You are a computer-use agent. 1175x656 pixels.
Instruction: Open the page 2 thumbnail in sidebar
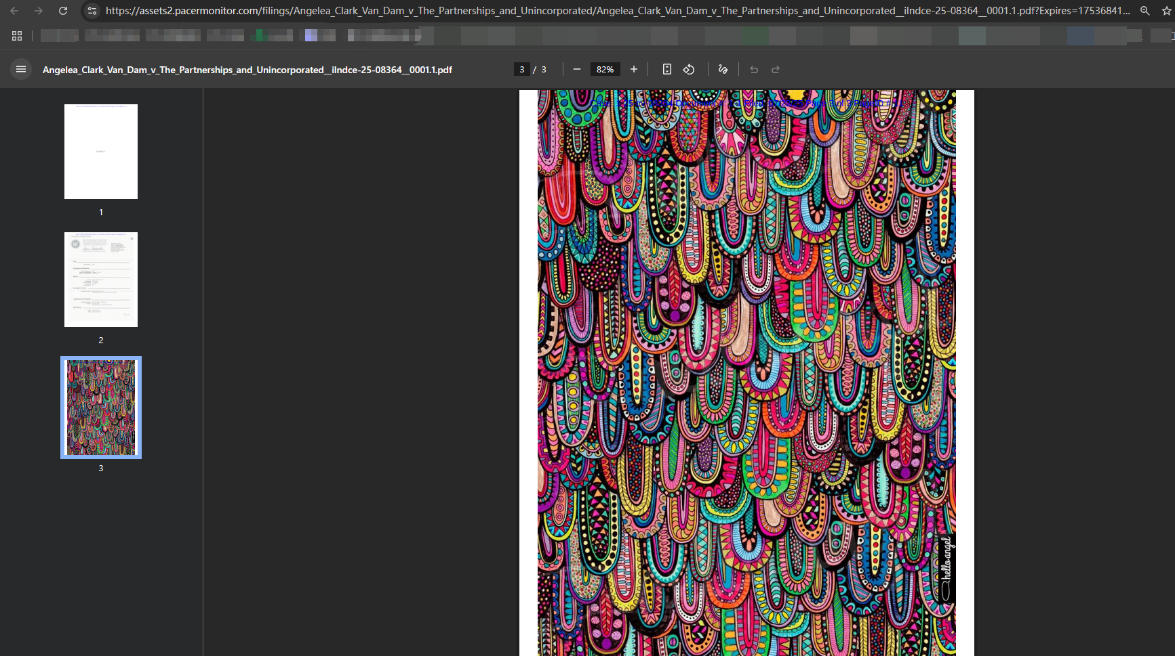pos(101,280)
